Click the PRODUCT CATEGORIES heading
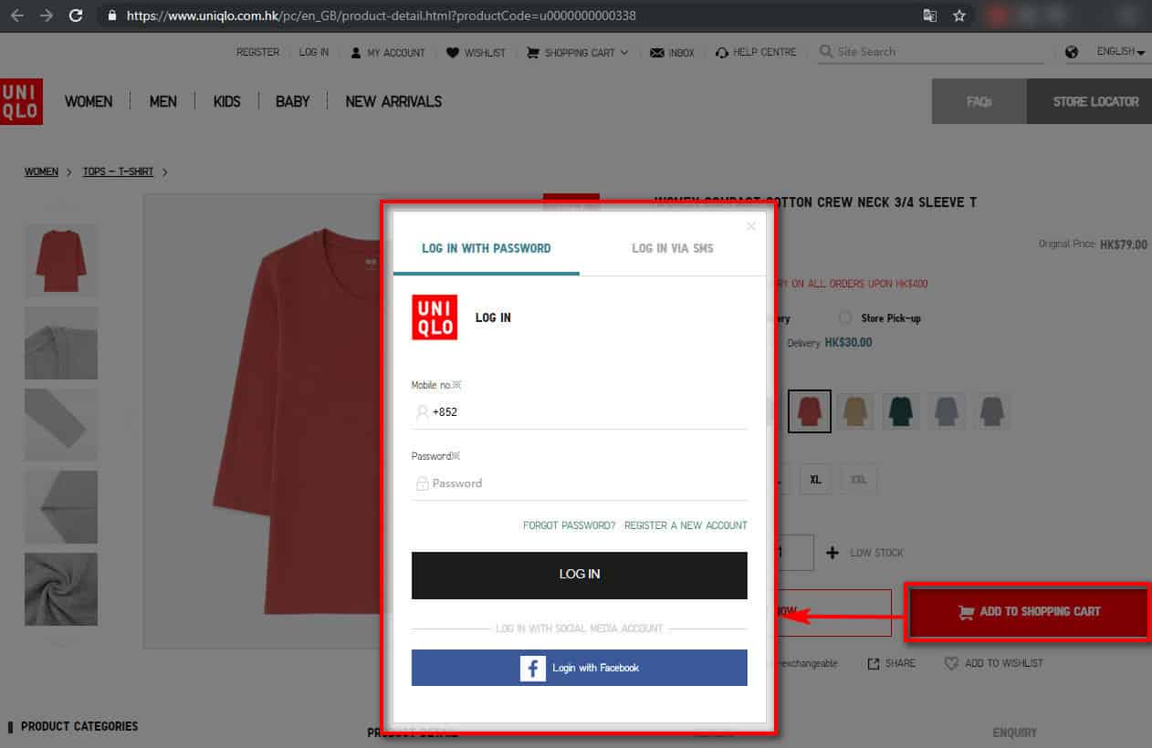The height and width of the screenshot is (748, 1152). tap(79, 726)
